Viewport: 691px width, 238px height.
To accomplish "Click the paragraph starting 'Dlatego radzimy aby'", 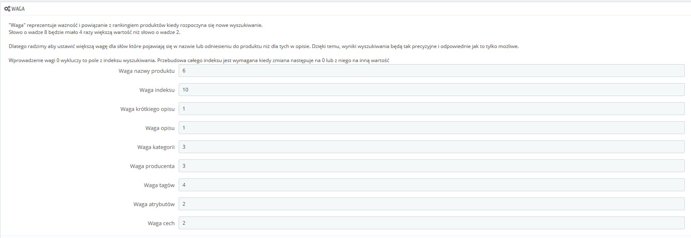I will [x=264, y=46].
